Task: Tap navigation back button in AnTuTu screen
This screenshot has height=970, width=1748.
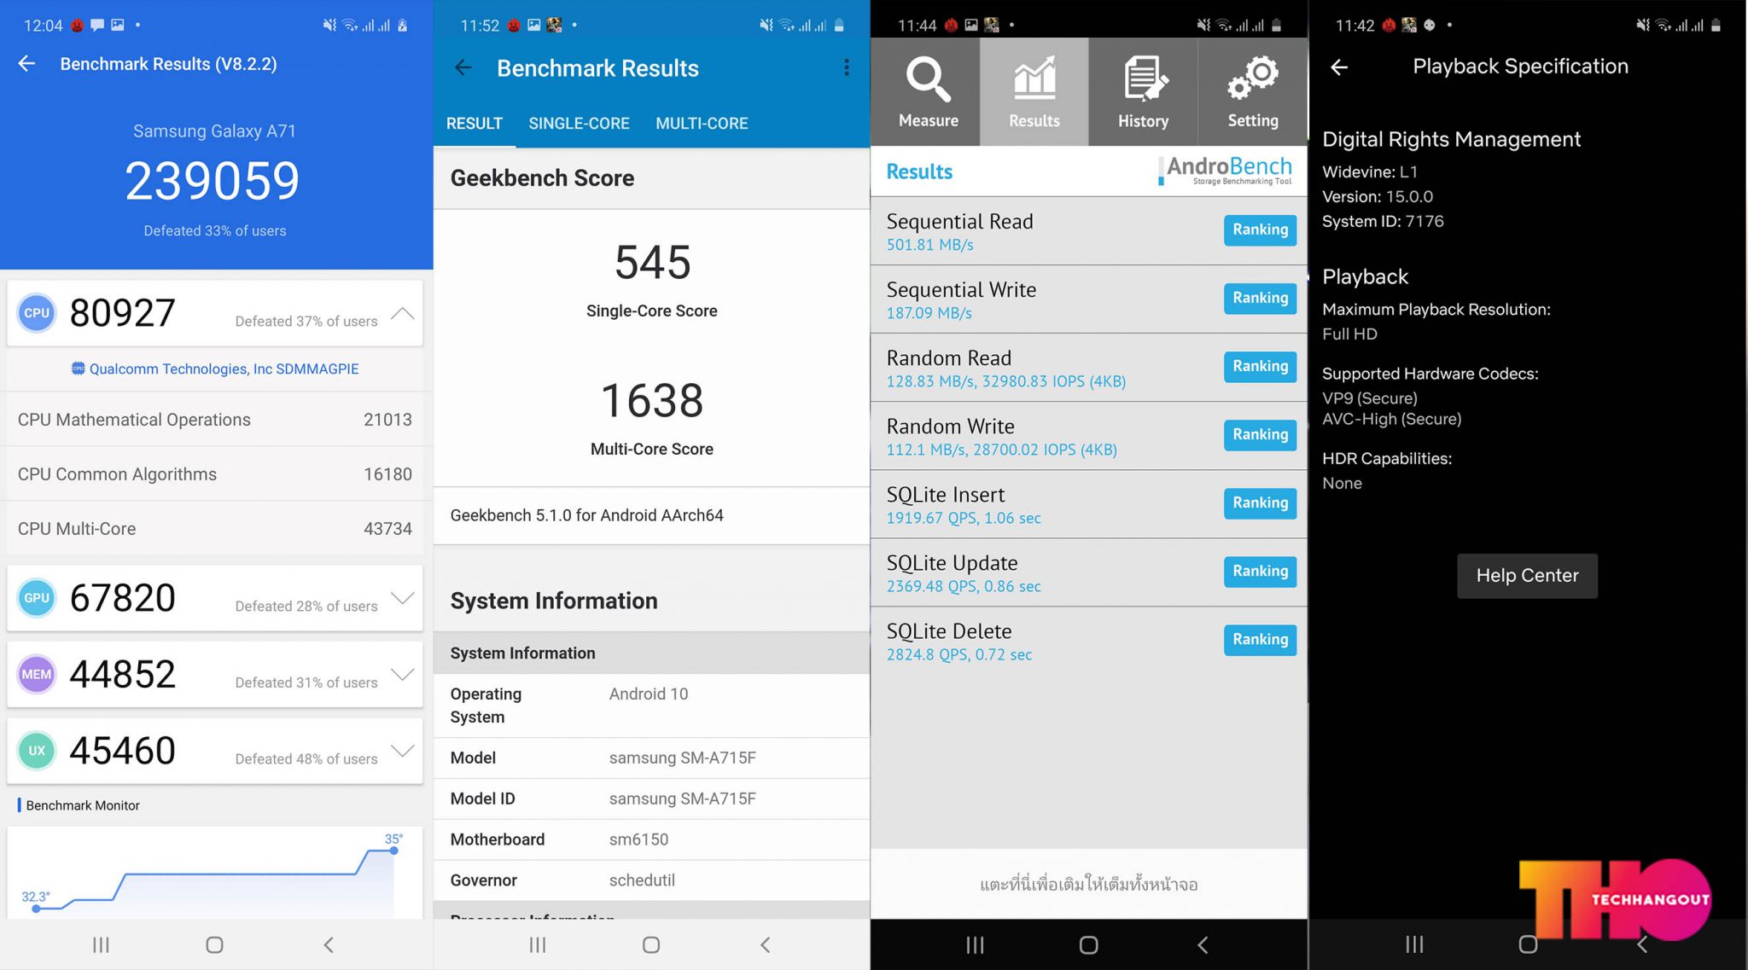Action: 329,944
